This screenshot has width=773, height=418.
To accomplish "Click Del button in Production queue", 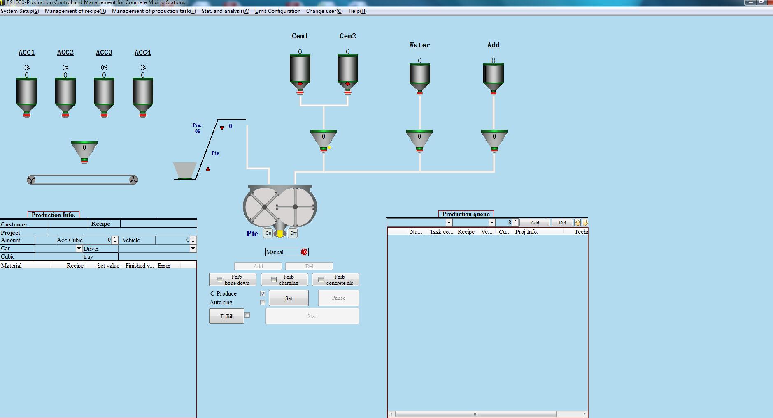I will (x=562, y=223).
